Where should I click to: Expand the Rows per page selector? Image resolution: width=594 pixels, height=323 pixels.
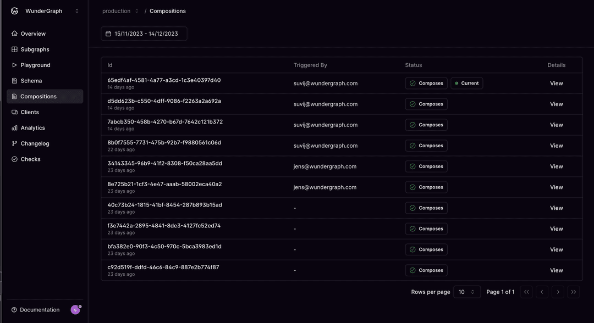click(x=467, y=292)
